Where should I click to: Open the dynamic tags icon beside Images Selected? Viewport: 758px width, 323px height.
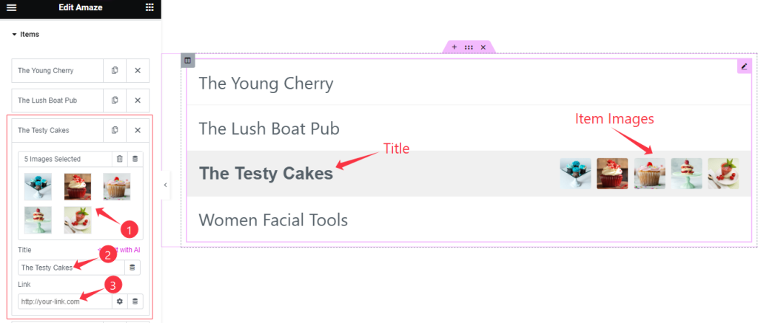[x=135, y=159]
